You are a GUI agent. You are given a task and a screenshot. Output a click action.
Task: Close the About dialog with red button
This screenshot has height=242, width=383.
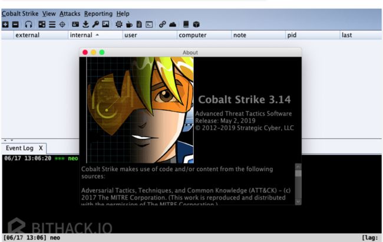point(85,53)
